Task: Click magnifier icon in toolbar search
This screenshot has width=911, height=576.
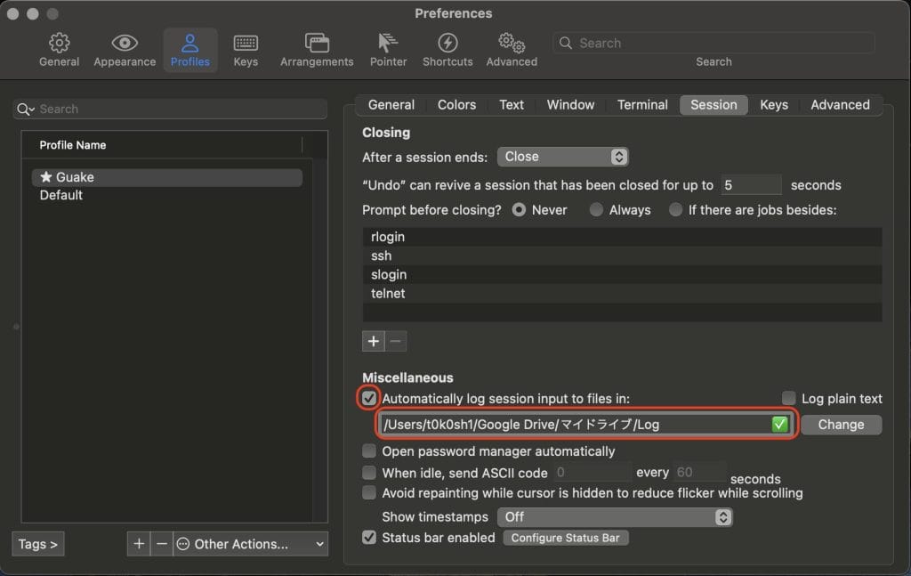Action: coord(565,43)
